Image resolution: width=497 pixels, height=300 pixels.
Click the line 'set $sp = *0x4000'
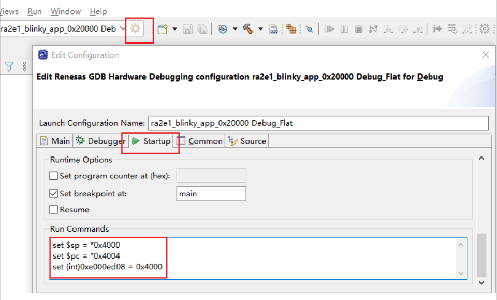86,245
